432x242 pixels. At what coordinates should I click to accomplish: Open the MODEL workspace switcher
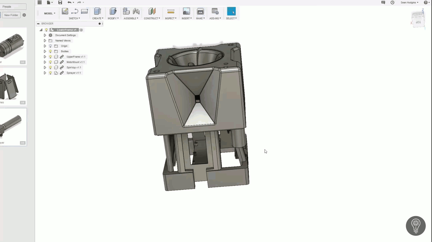point(49,13)
